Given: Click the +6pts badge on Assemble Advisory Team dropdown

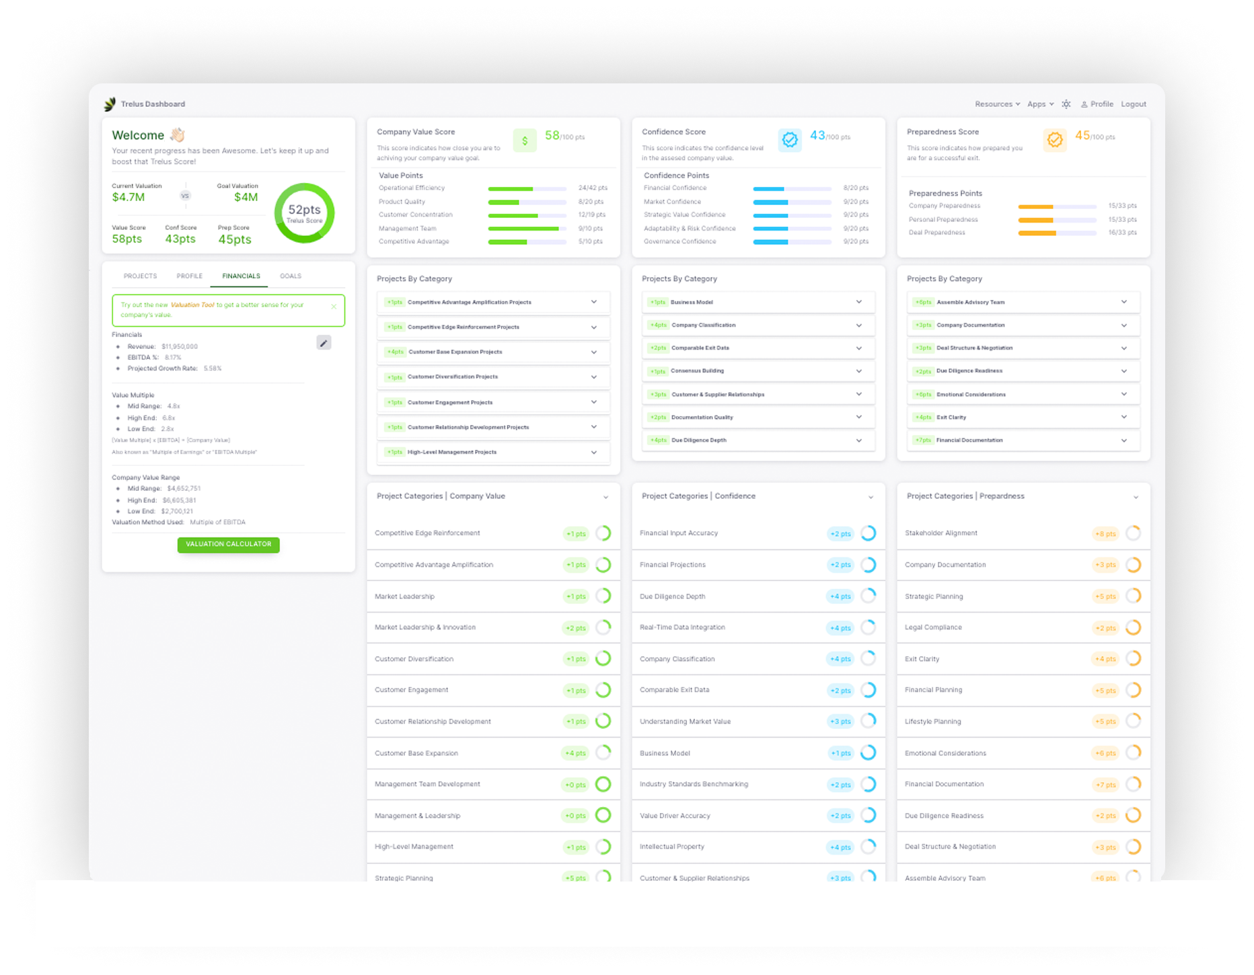Looking at the screenshot, I should click(923, 303).
